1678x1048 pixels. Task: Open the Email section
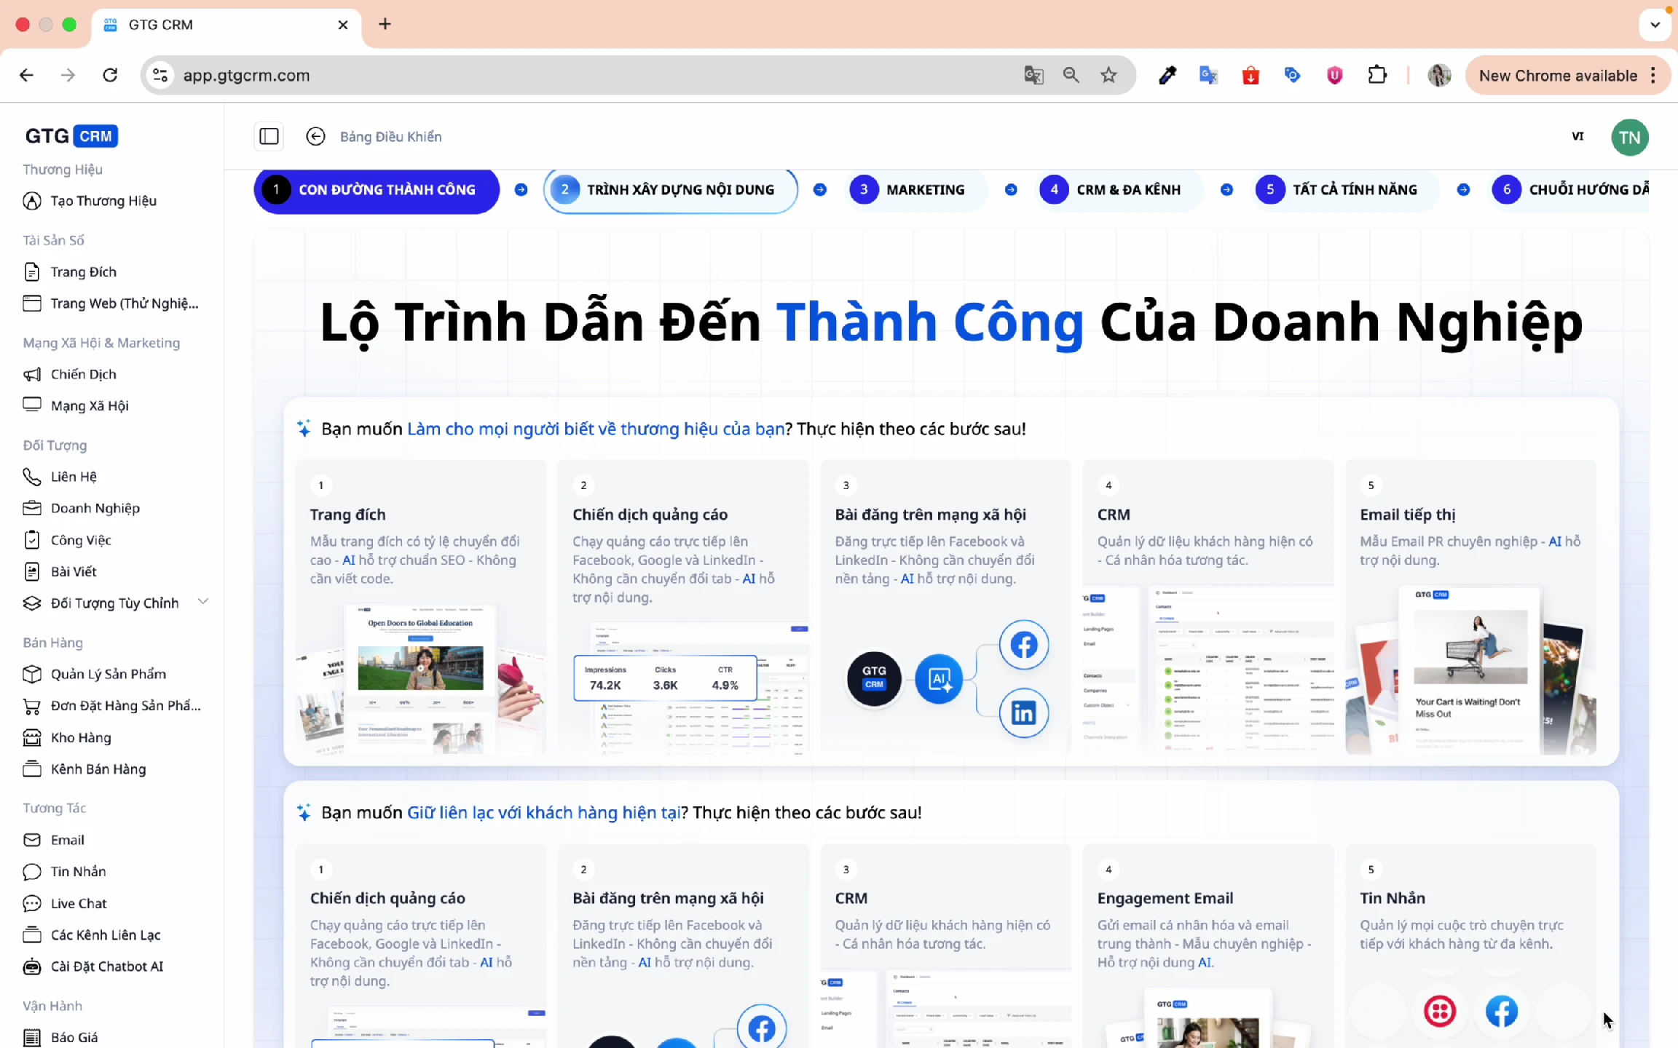(x=67, y=840)
